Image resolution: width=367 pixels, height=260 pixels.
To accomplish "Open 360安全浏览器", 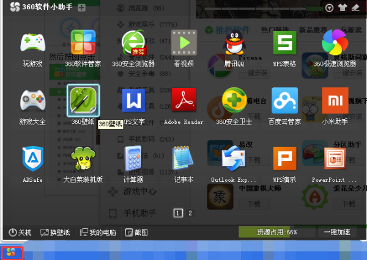I will (x=133, y=43).
